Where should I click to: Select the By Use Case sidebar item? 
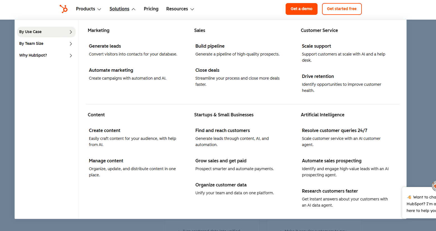click(x=46, y=32)
